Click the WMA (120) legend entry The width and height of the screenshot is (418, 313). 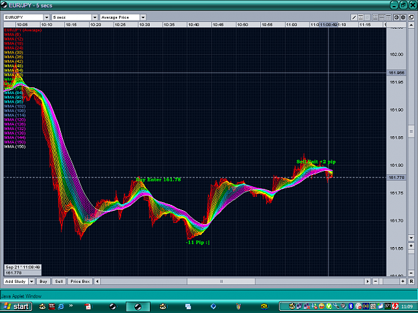pyautogui.click(x=15, y=119)
